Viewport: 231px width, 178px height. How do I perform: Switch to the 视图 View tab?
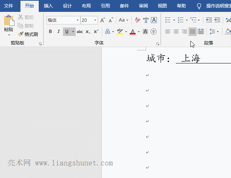pos(162,6)
